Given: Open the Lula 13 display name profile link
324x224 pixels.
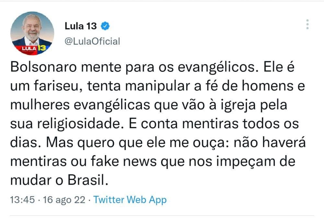Looking at the screenshot, I should tap(81, 26).
